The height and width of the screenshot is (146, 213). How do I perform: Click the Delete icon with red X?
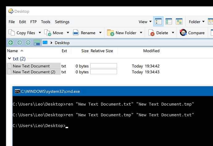click(x=152, y=33)
